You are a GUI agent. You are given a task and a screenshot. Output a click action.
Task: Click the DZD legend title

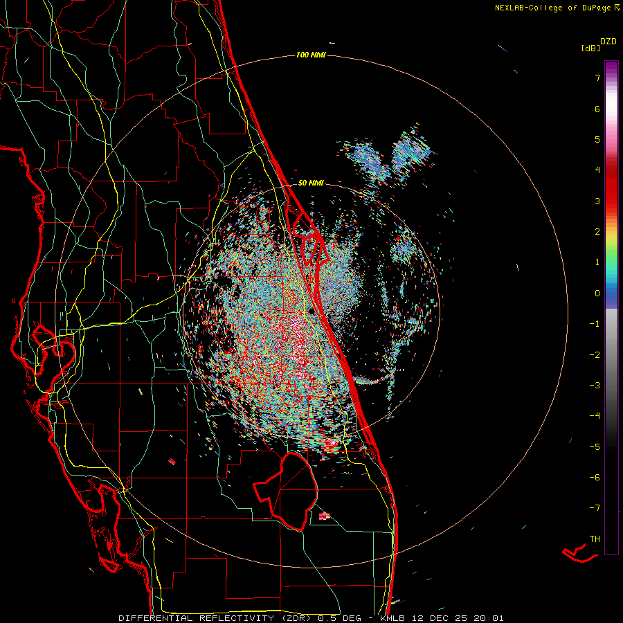608,42
